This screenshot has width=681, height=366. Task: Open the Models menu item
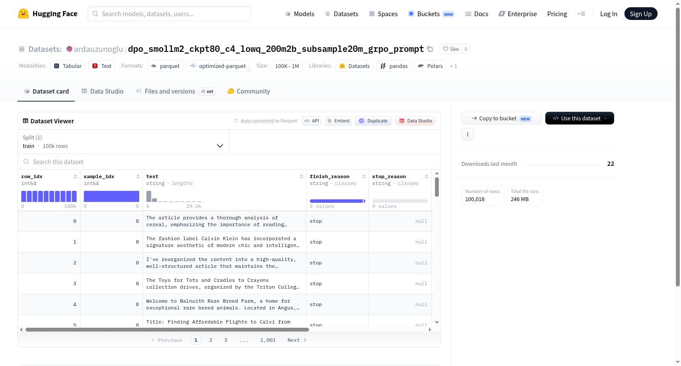coord(300,14)
